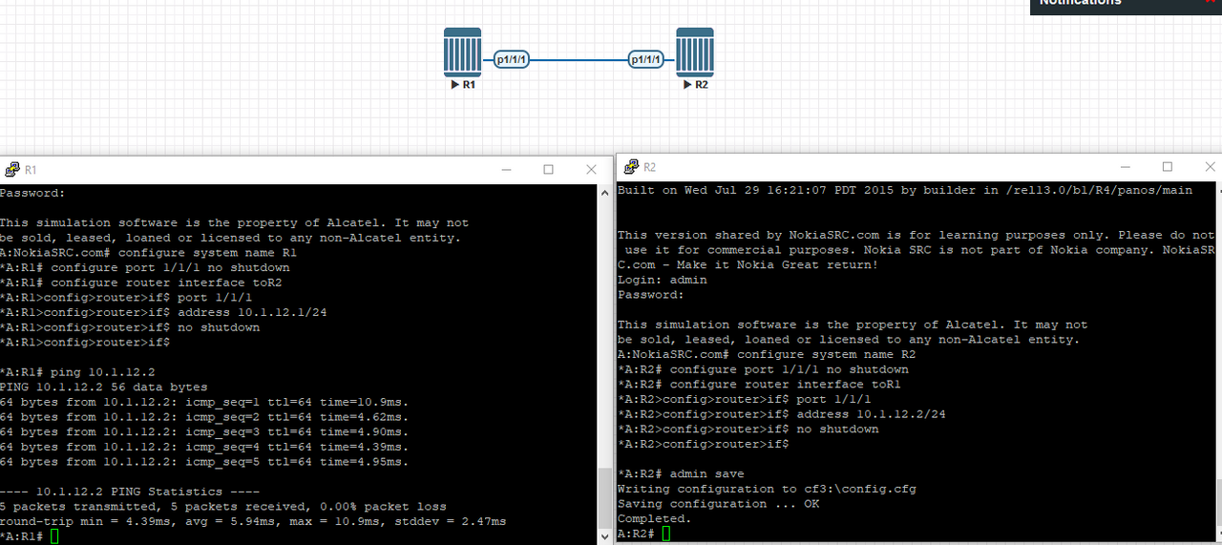Click the R2 command prompt cursor
Image resolution: width=1222 pixels, height=545 pixels.
[665, 533]
